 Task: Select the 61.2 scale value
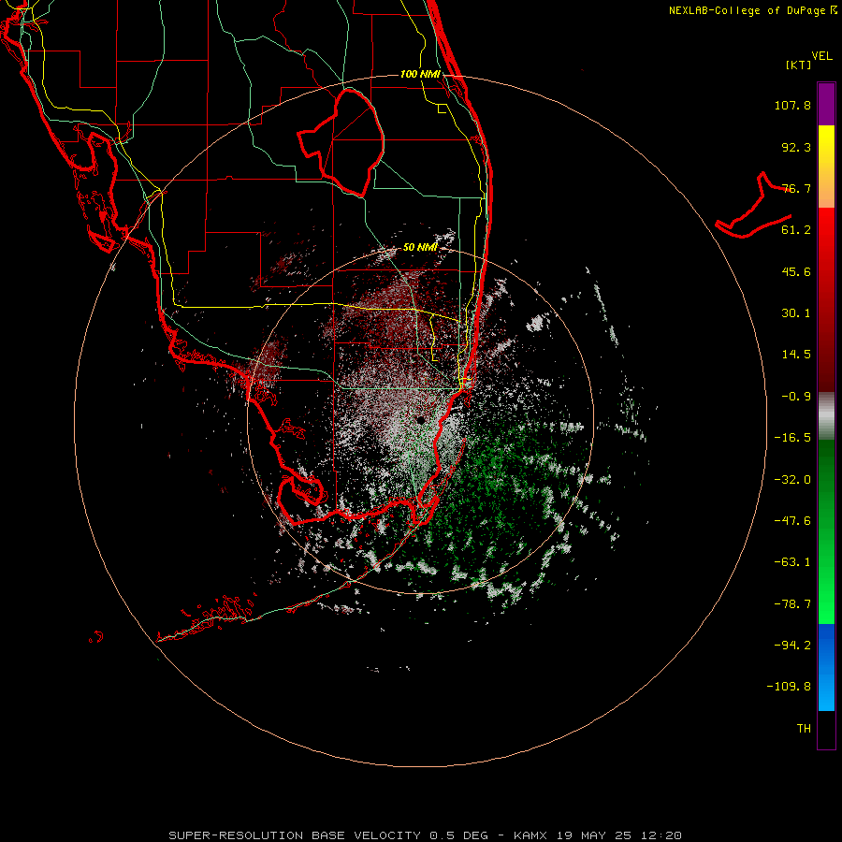point(796,230)
